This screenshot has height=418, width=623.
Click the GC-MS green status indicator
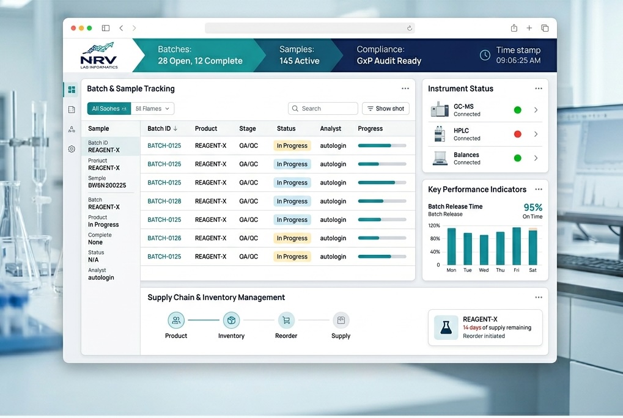(517, 110)
